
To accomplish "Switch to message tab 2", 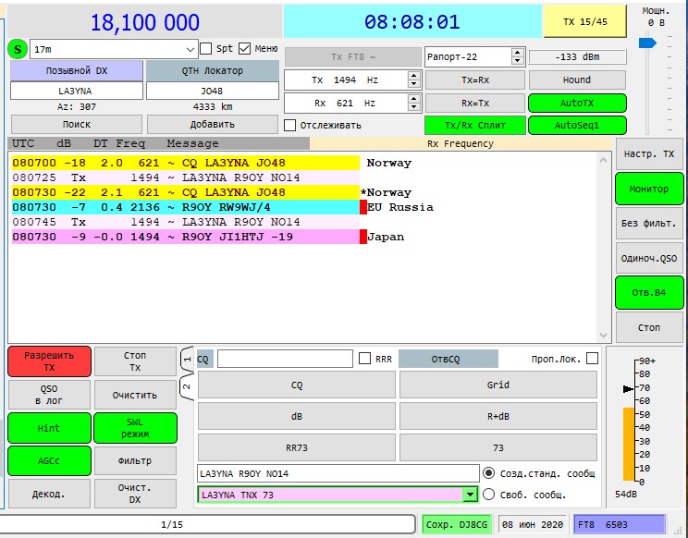I will point(186,386).
